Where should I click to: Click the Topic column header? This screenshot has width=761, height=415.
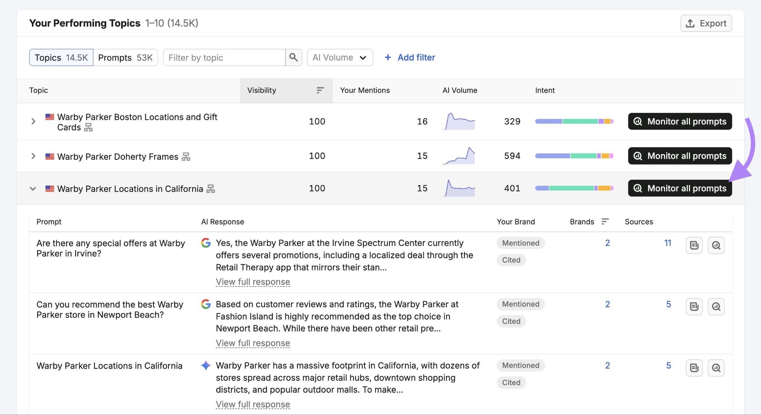pyautogui.click(x=39, y=90)
